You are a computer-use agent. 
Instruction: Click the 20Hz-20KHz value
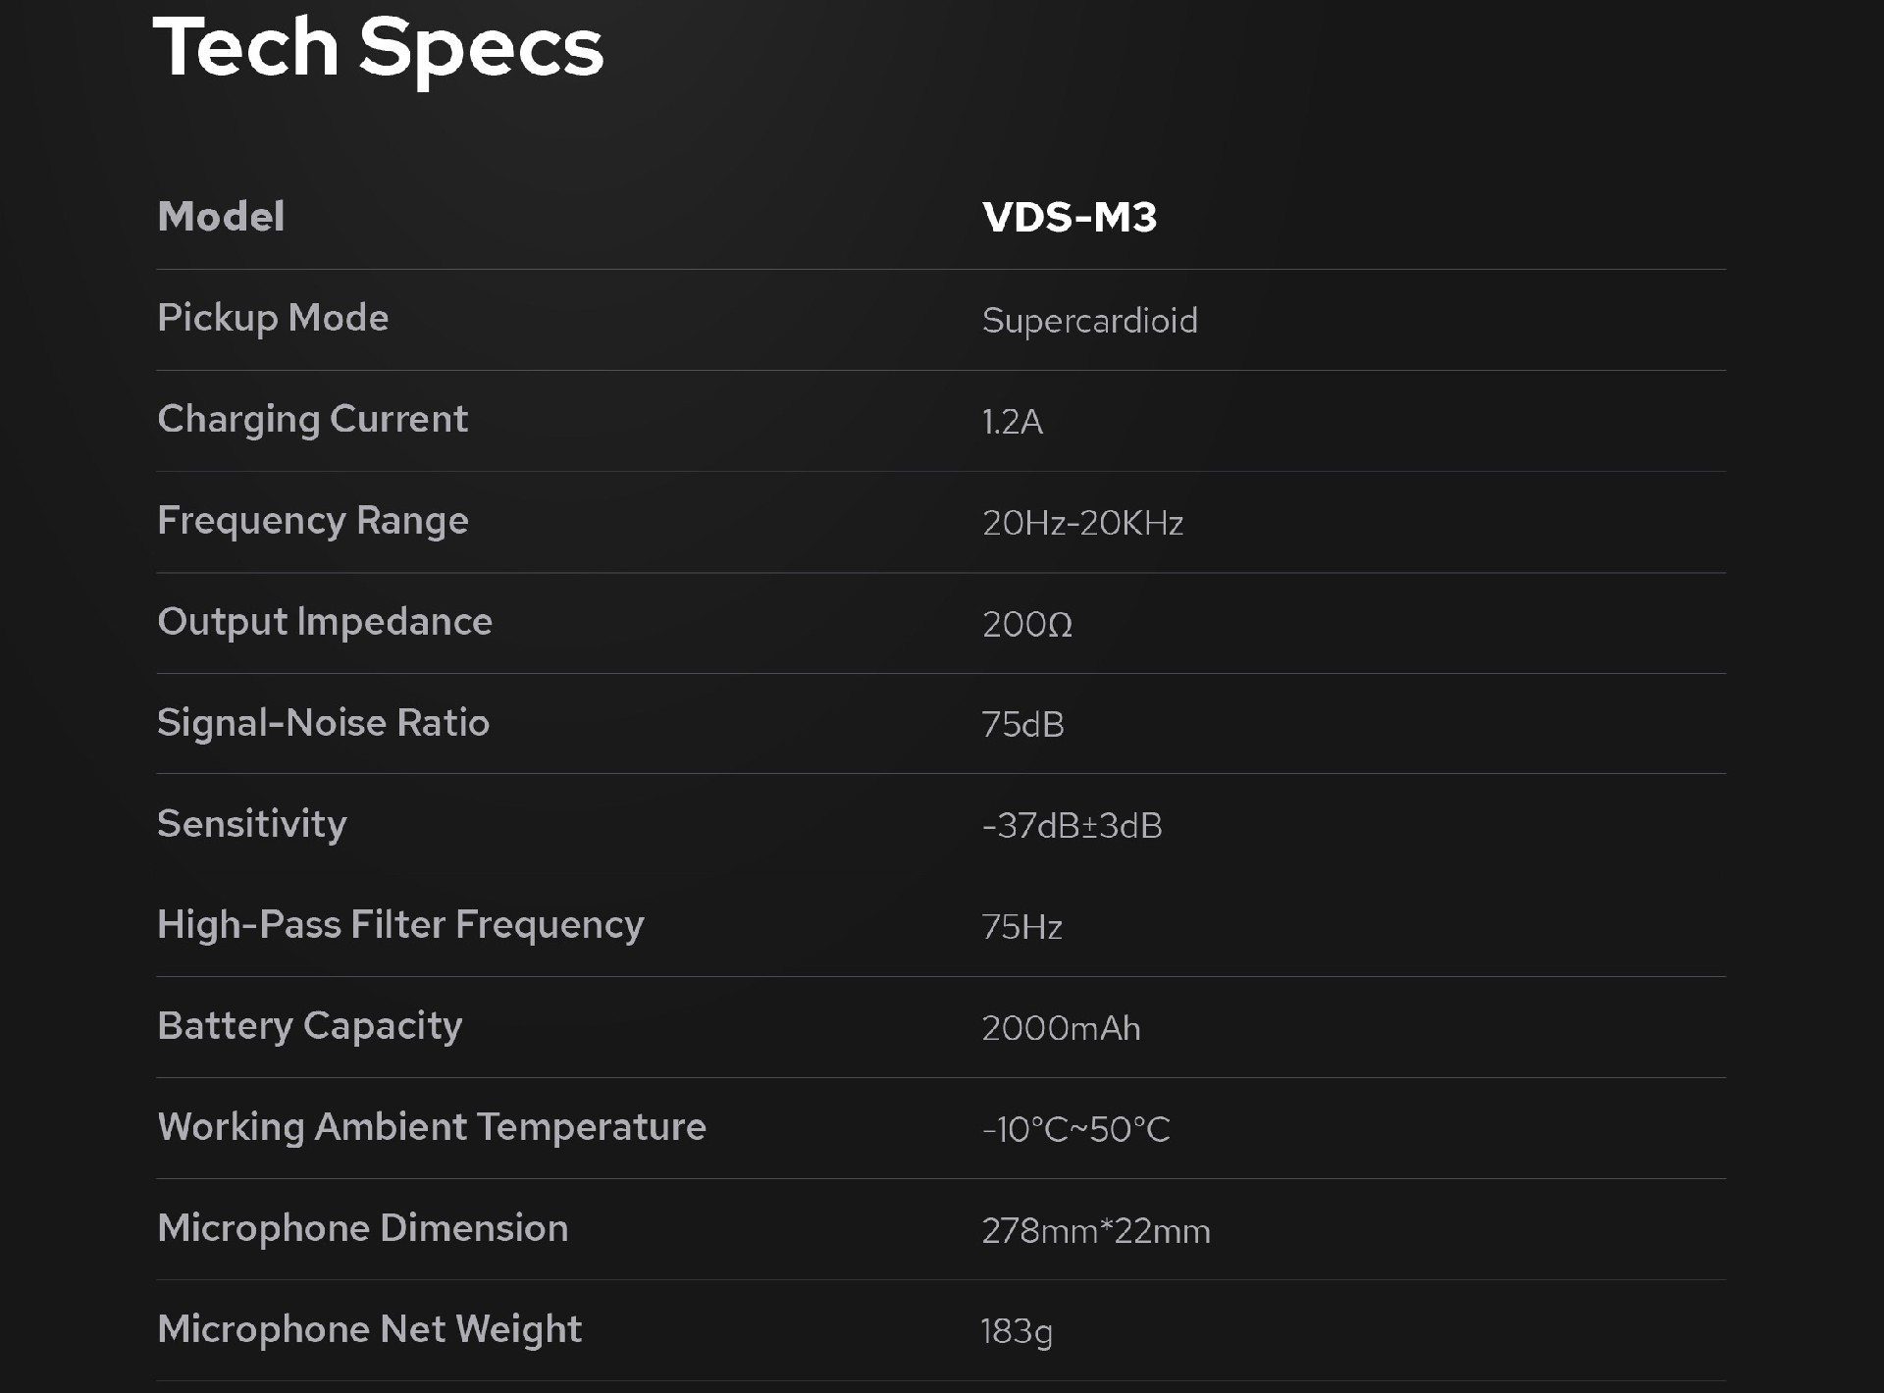coord(1083,523)
